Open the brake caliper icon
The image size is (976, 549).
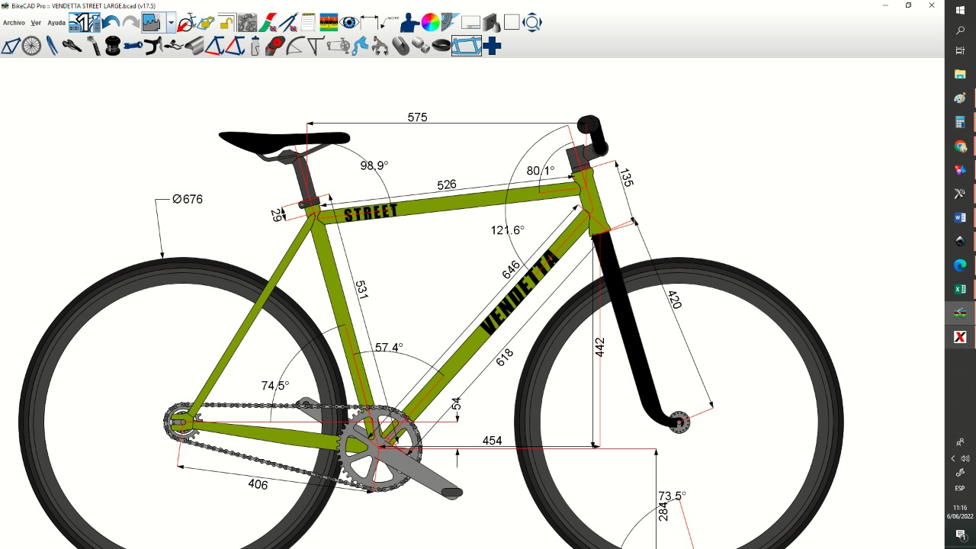click(380, 47)
